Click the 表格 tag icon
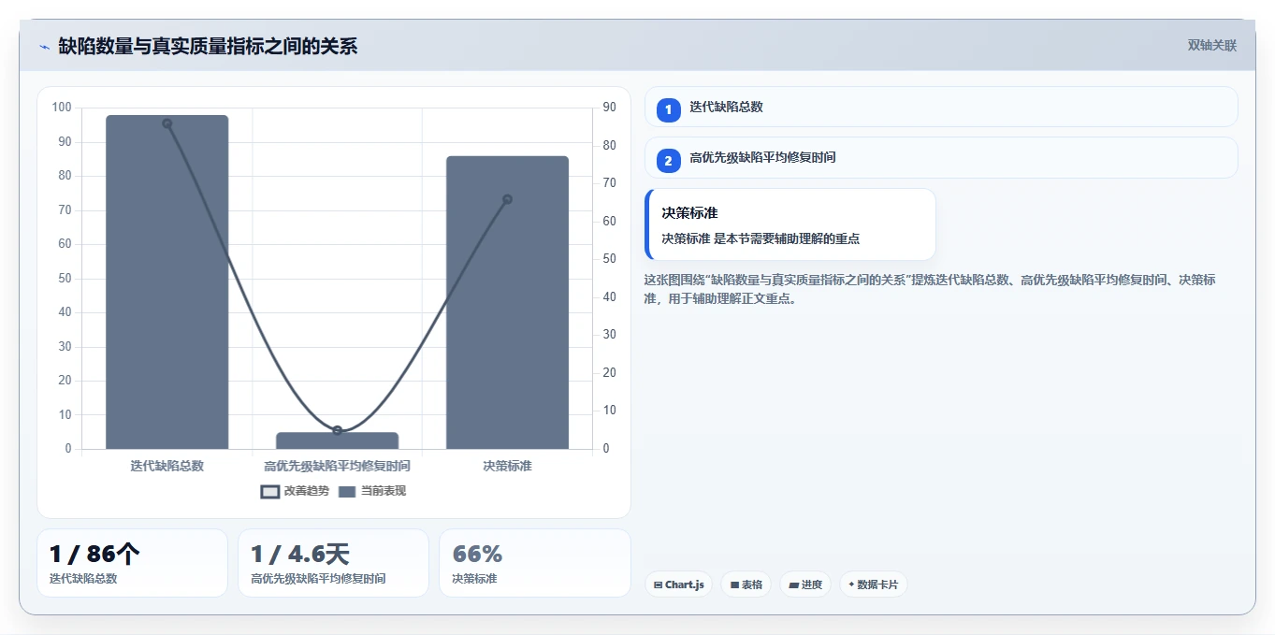The width and height of the screenshot is (1275, 635). pos(734,585)
